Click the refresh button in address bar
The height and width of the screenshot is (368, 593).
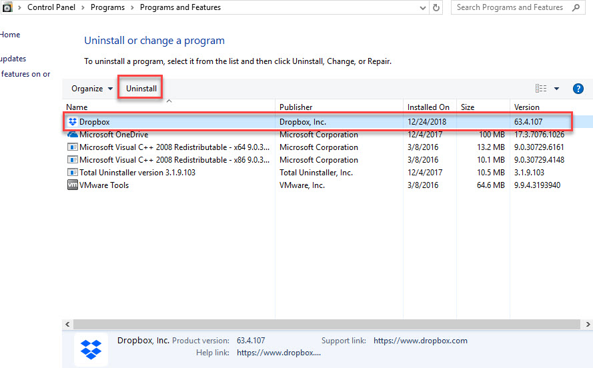click(436, 7)
